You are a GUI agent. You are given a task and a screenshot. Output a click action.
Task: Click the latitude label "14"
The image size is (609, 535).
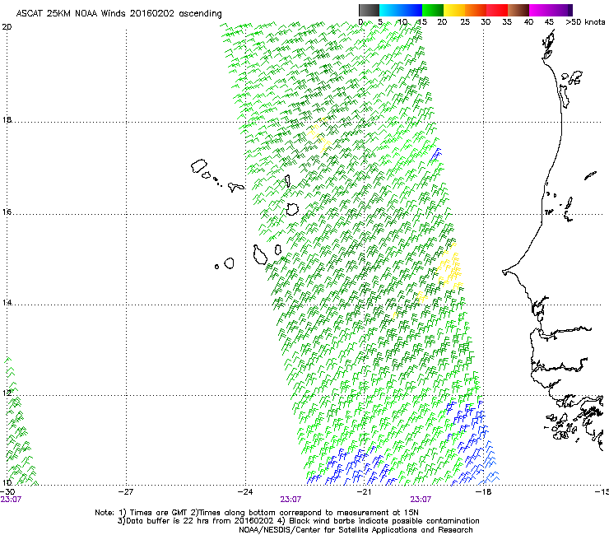pyautogui.click(x=7, y=302)
